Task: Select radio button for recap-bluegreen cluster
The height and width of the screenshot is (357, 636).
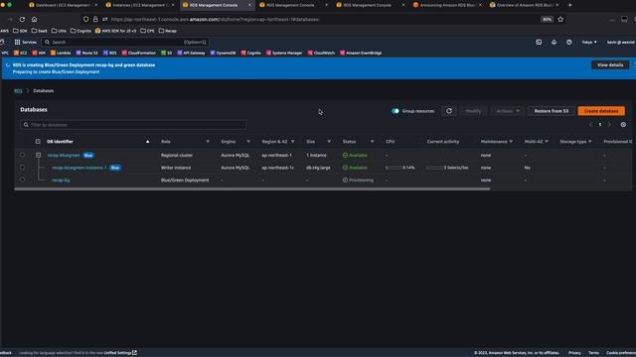Action: [x=22, y=155]
